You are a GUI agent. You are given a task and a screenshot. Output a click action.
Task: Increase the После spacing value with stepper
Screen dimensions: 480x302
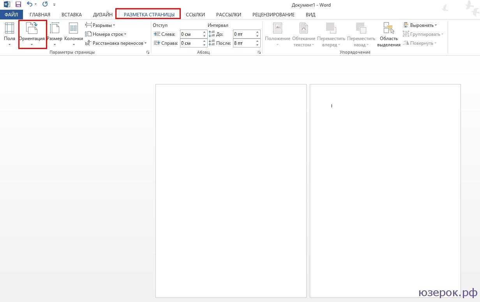[258, 42]
